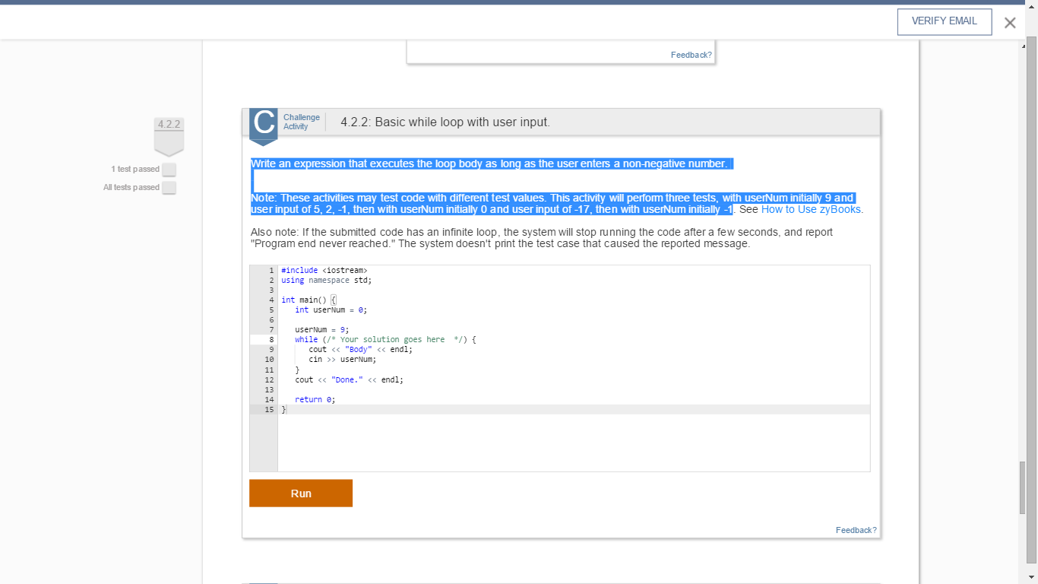Image resolution: width=1038 pixels, height=584 pixels.
Task: Click the VERIFY EMAIL button
Action: pyautogui.click(x=944, y=21)
